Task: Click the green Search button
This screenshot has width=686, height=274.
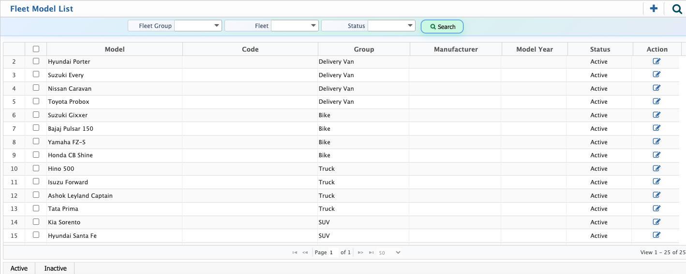Action: pyautogui.click(x=442, y=27)
